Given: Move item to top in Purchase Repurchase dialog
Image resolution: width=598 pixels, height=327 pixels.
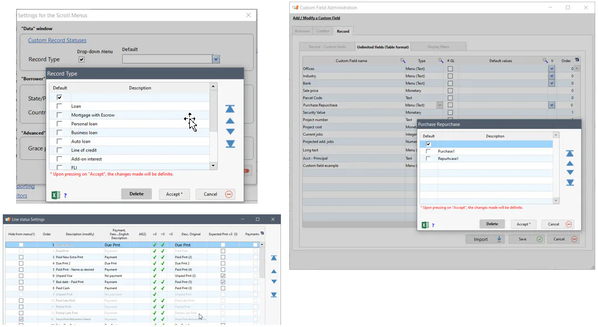Looking at the screenshot, I should coord(570,153).
